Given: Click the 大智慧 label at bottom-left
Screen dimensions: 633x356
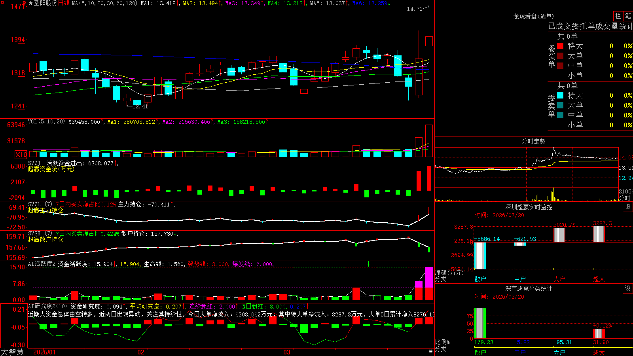Looking at the screenshot, I should pos(12,352).
